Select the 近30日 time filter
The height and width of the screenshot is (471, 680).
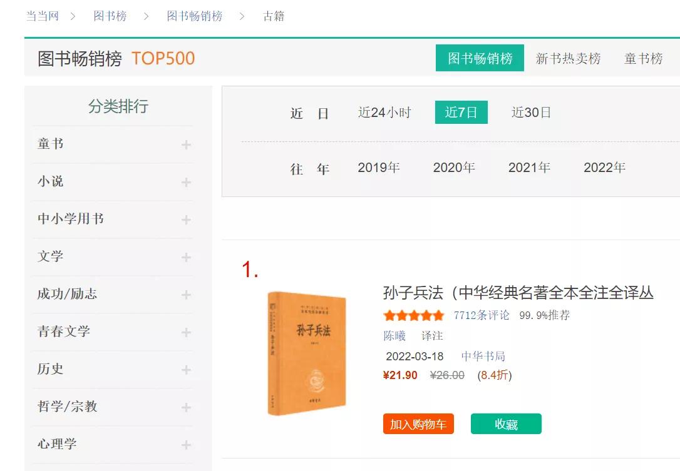pos(531,113)
